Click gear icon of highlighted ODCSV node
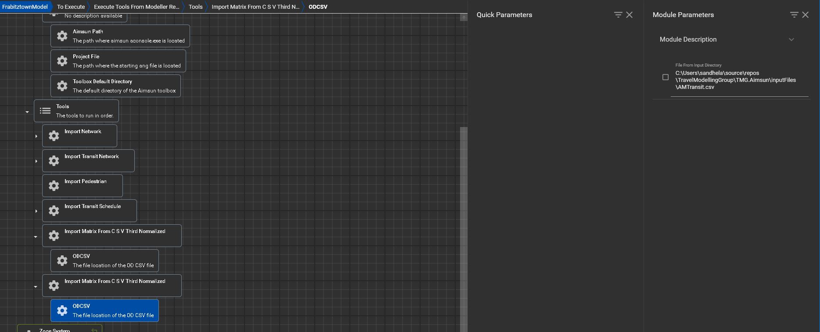The width and height of the screenshot is (820, 332). pyautogui.click(x=62, y=311)
